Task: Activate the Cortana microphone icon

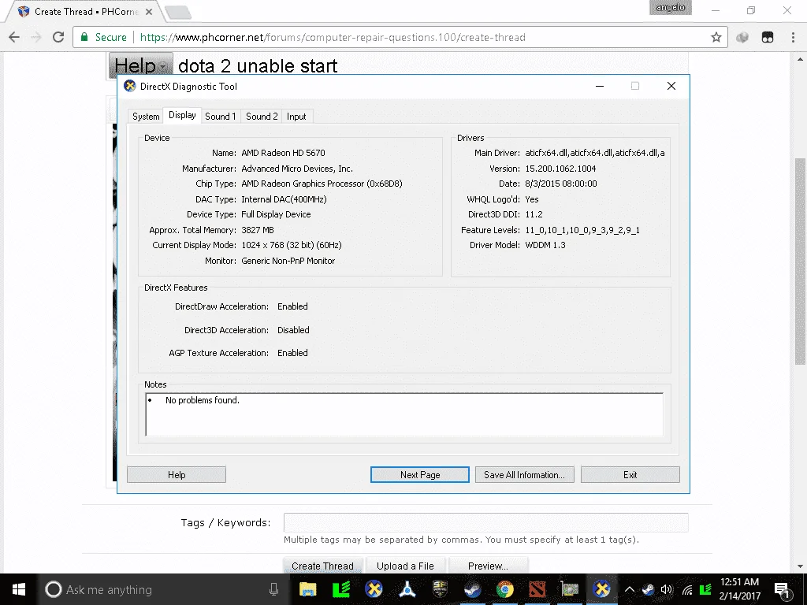Action: (273, 589)
